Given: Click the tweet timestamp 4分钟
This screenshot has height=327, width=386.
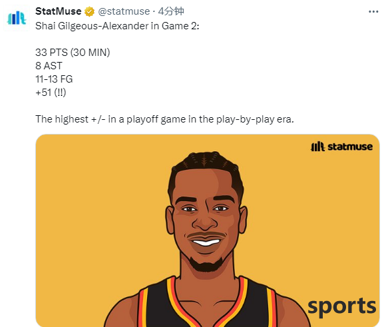Looking at the screenshot, I should 171,11.
